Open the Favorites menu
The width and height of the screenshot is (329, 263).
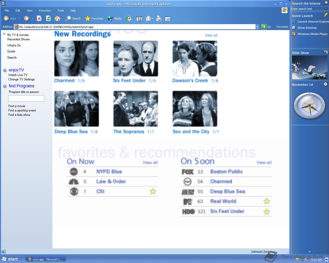[x=45, y=11]
